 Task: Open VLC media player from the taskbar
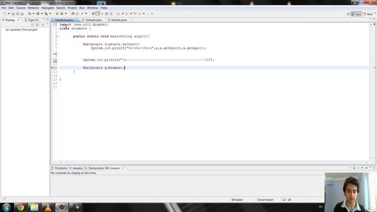point(48,207)
